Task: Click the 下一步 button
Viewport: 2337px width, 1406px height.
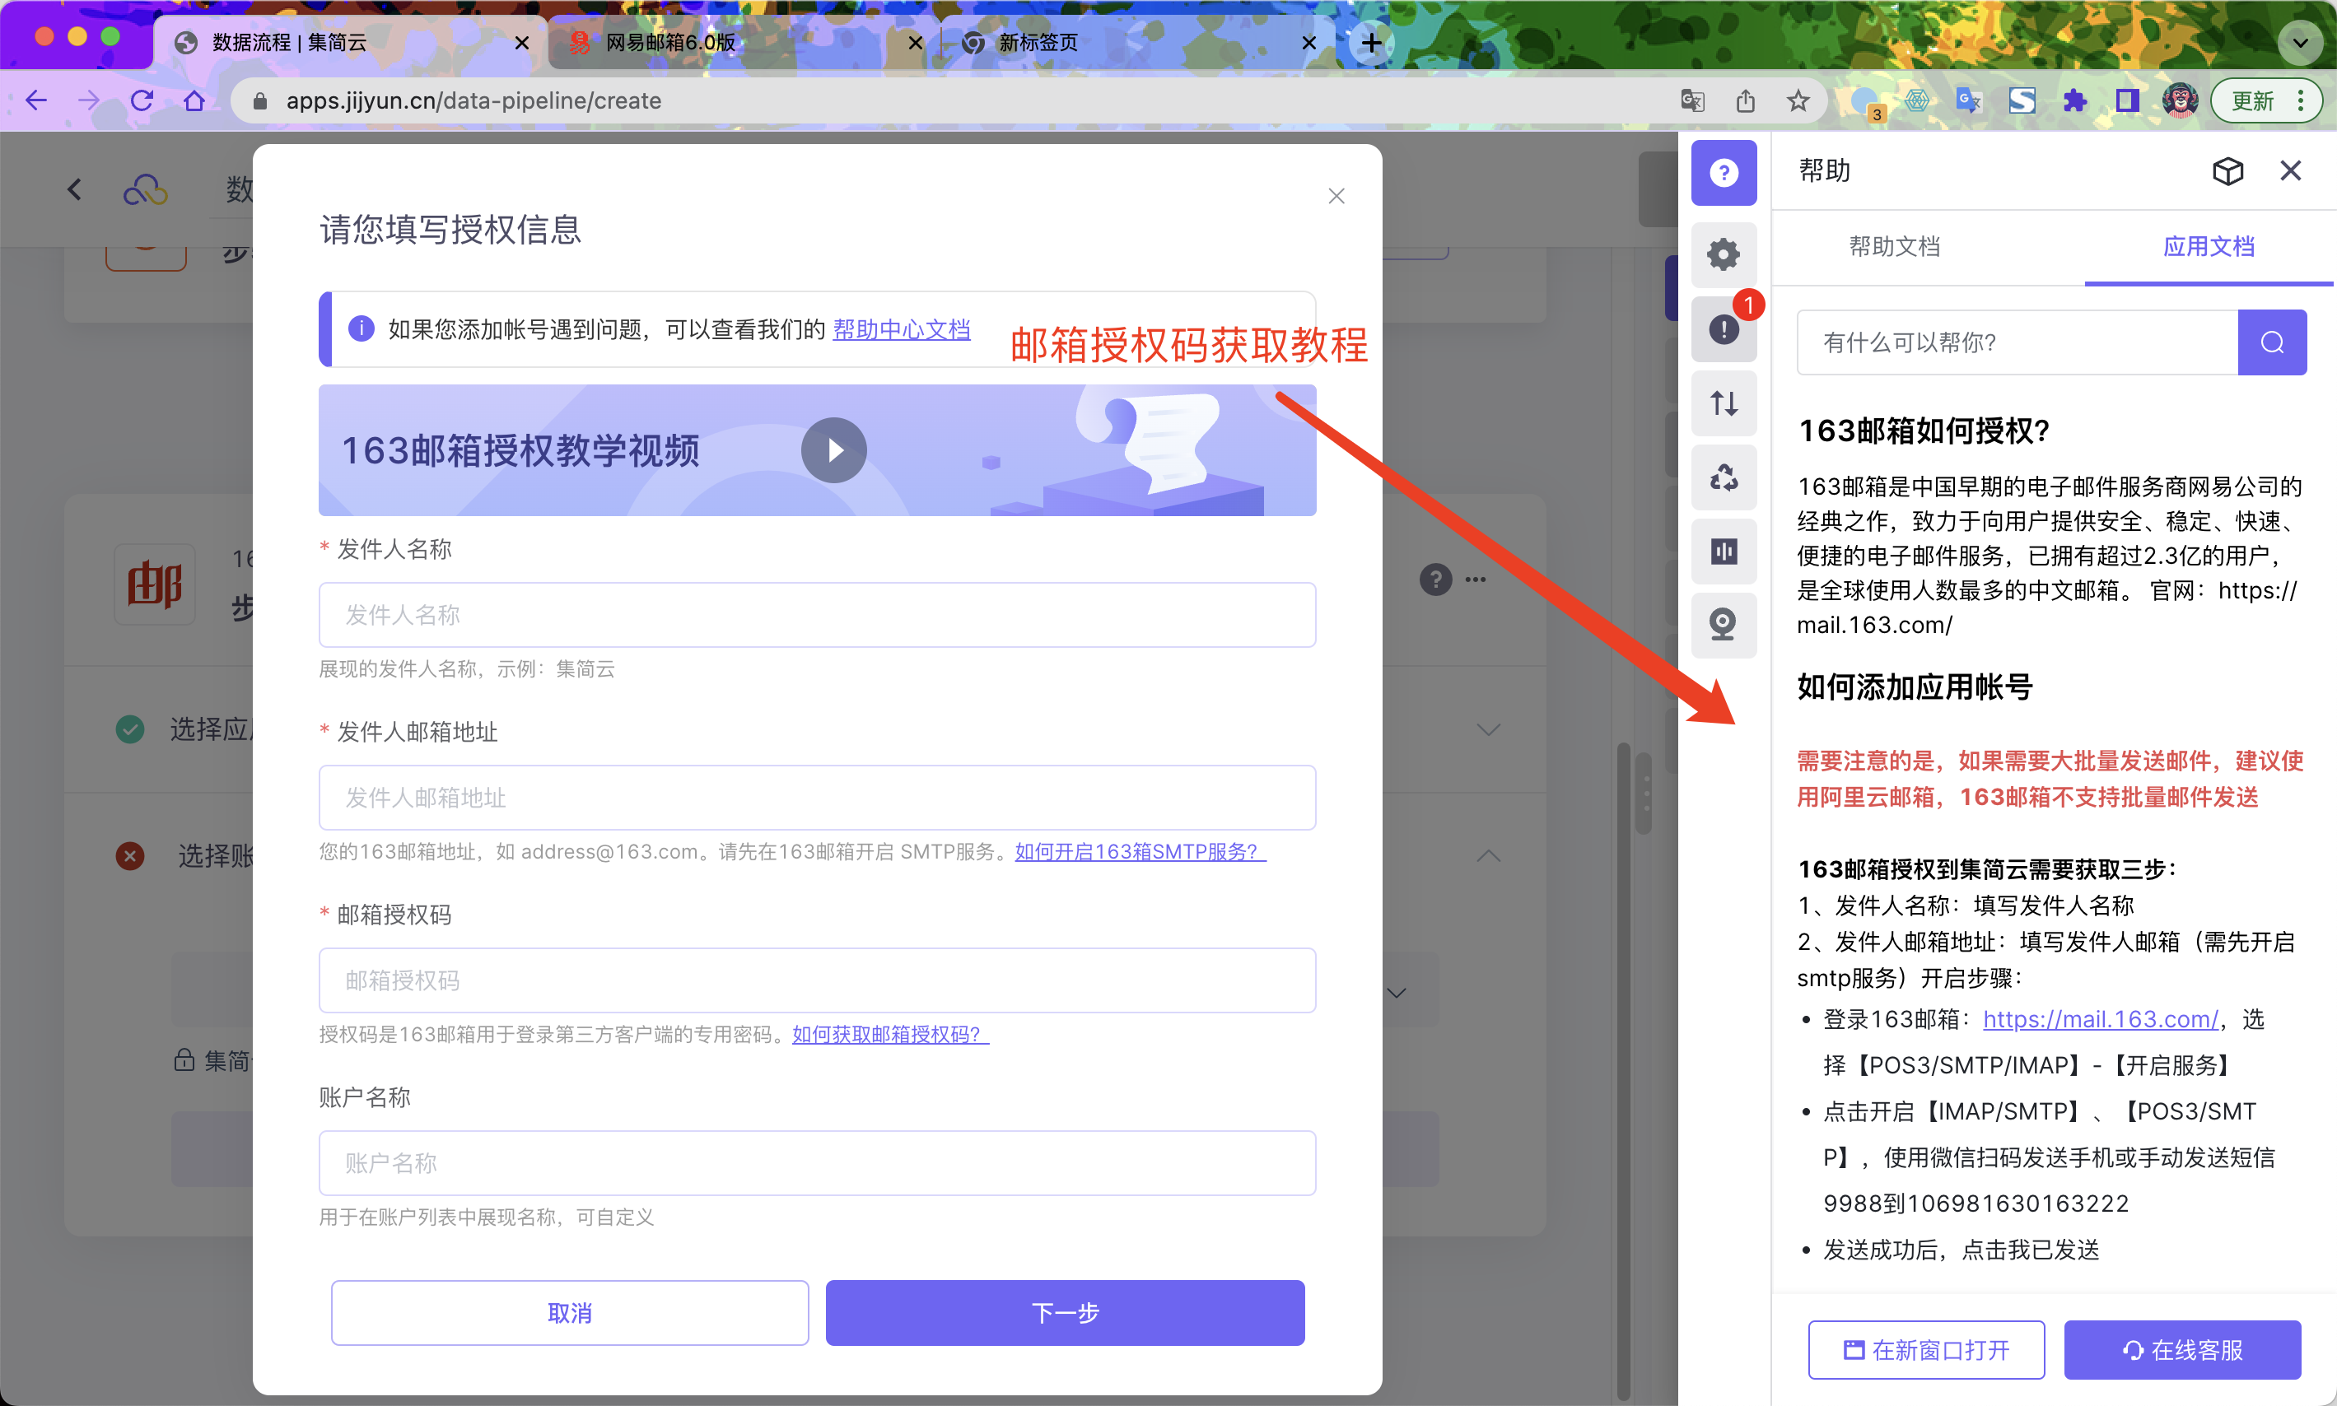Action: click(x=1064, y=1312)
